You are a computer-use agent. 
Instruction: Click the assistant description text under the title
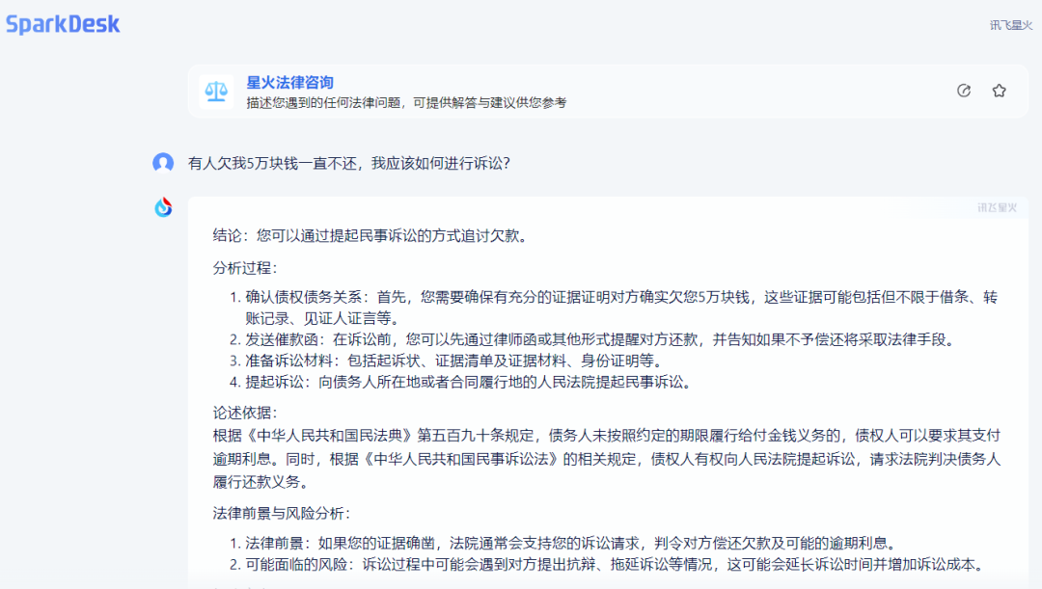[405, 102]
